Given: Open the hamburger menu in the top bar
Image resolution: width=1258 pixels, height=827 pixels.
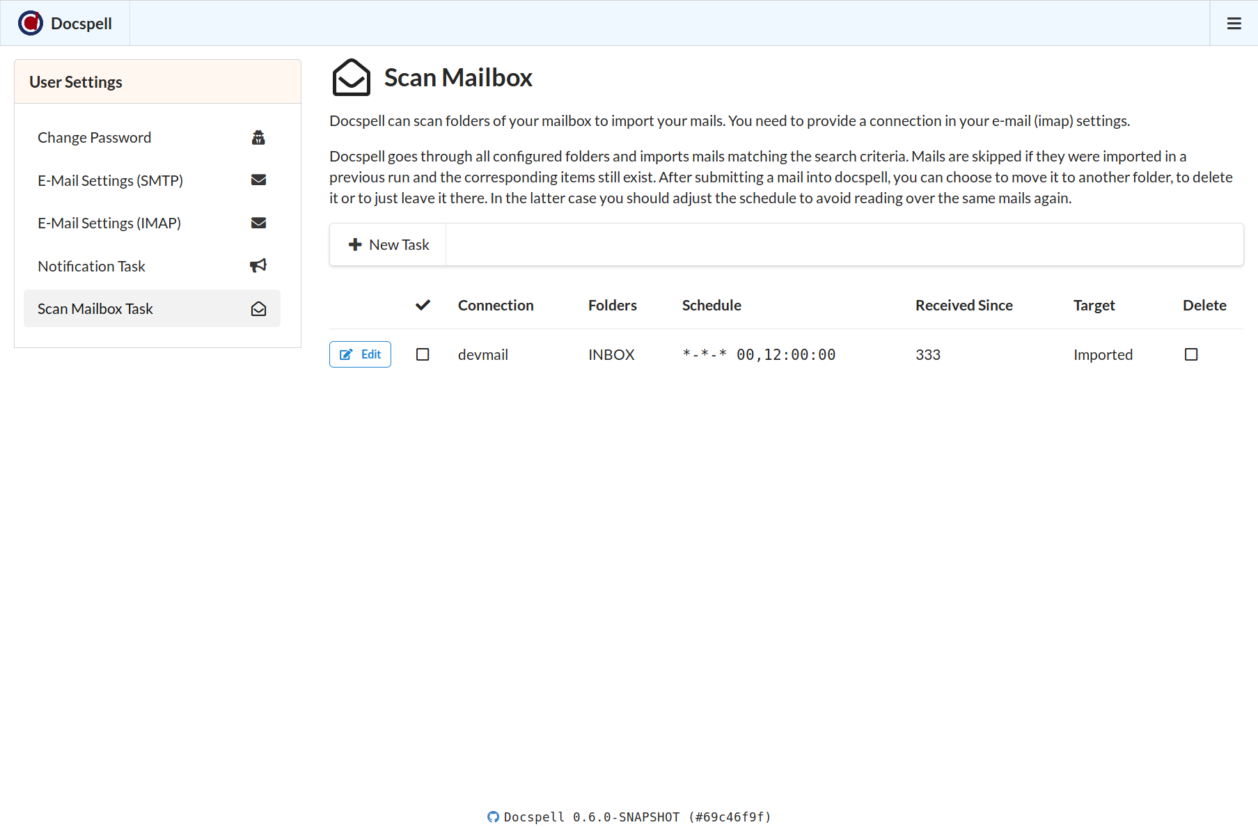Looking at the screenshot, I should click(1234, 24).
